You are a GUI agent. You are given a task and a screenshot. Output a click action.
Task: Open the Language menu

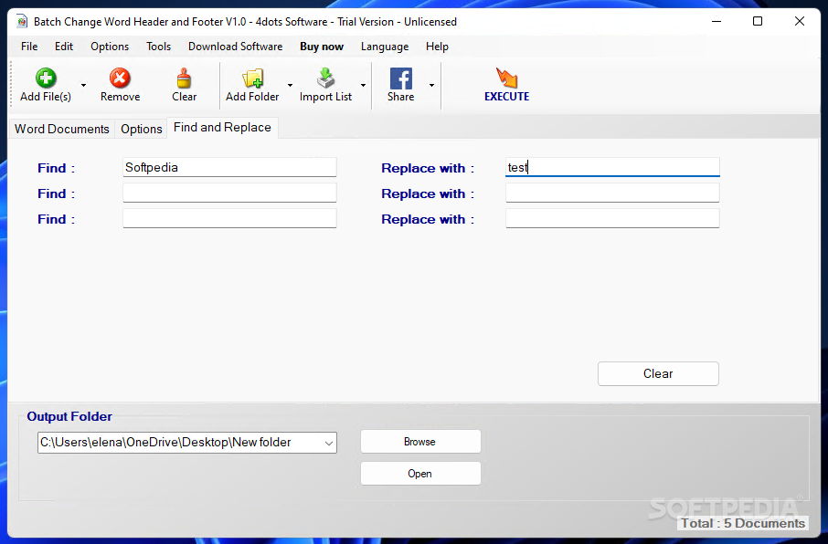pos(385,47)
